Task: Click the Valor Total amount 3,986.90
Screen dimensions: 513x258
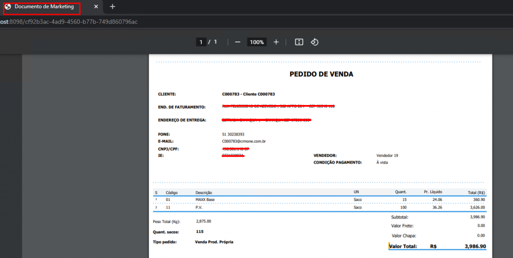Action: 474,246
